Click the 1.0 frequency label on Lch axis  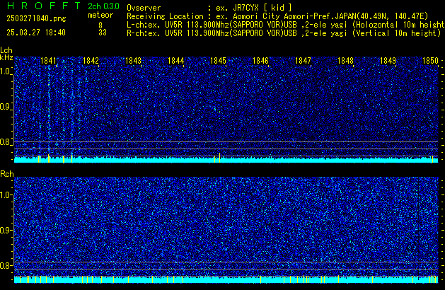pos(6,71)
